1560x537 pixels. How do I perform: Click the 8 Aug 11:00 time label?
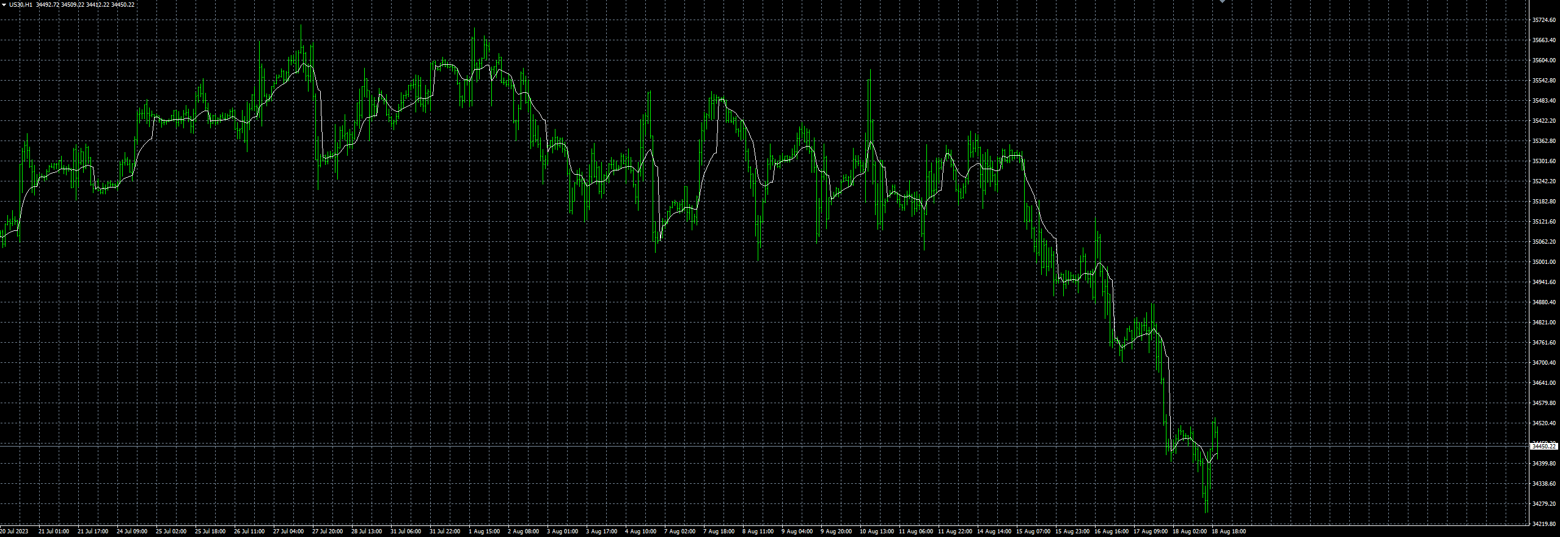[758, 532]
